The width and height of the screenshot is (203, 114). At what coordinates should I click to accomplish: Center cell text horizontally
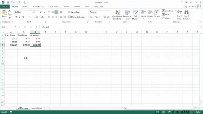tap(53, 17)
